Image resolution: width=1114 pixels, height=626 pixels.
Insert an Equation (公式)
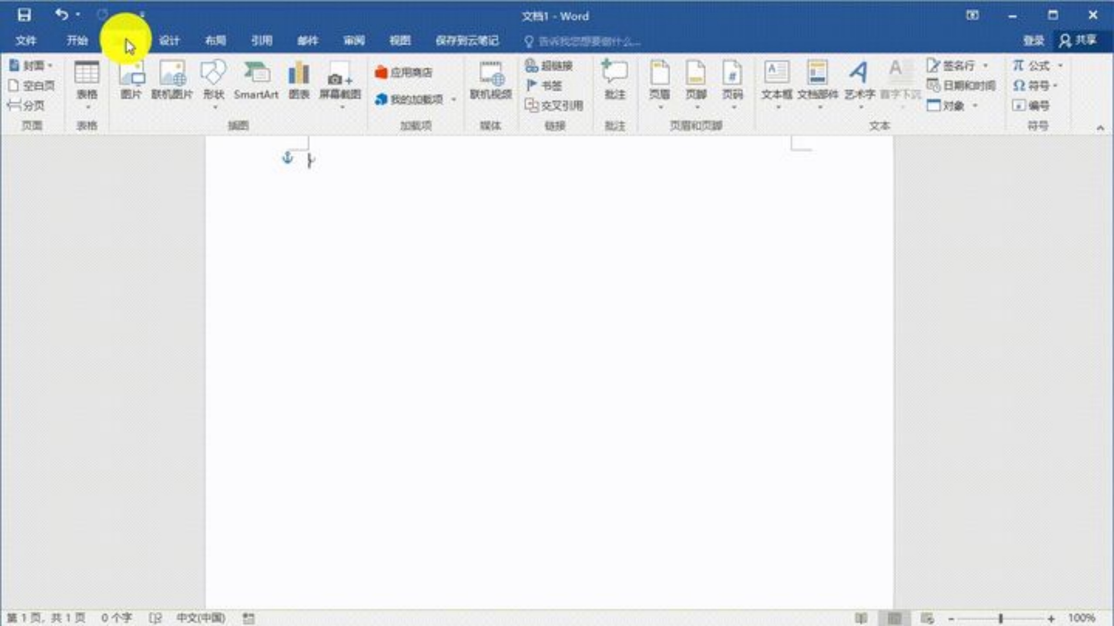click(1031, 66)
